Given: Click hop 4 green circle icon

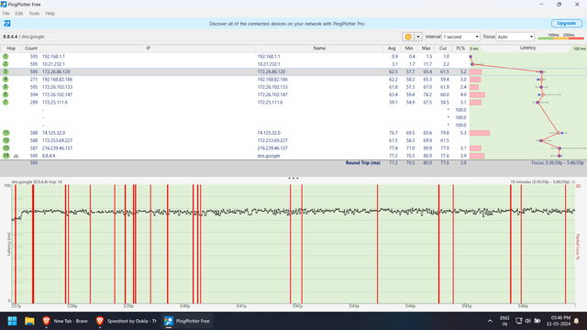Looking at the screenshot, I should [6, 80].
